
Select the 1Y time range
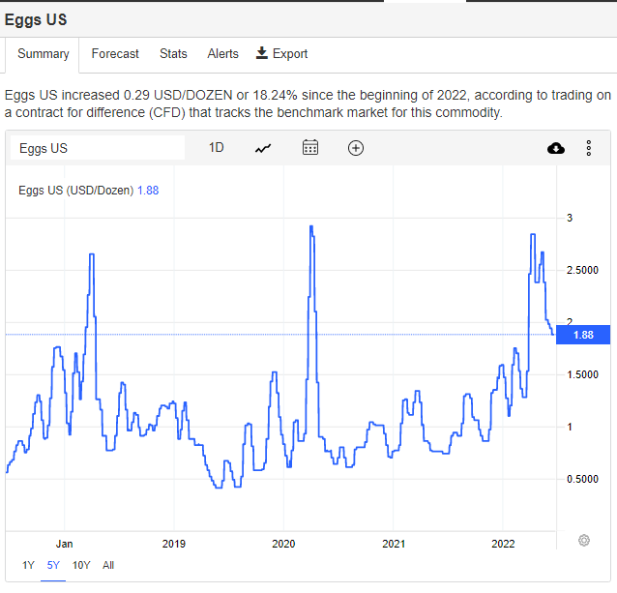[x=27, y=565]
